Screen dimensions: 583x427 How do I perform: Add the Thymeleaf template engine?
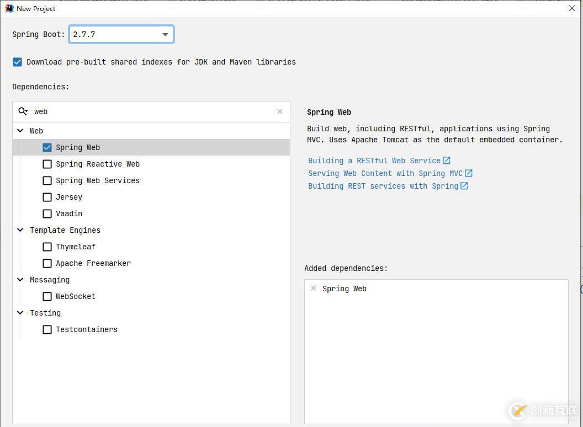[x=47, y=247]
